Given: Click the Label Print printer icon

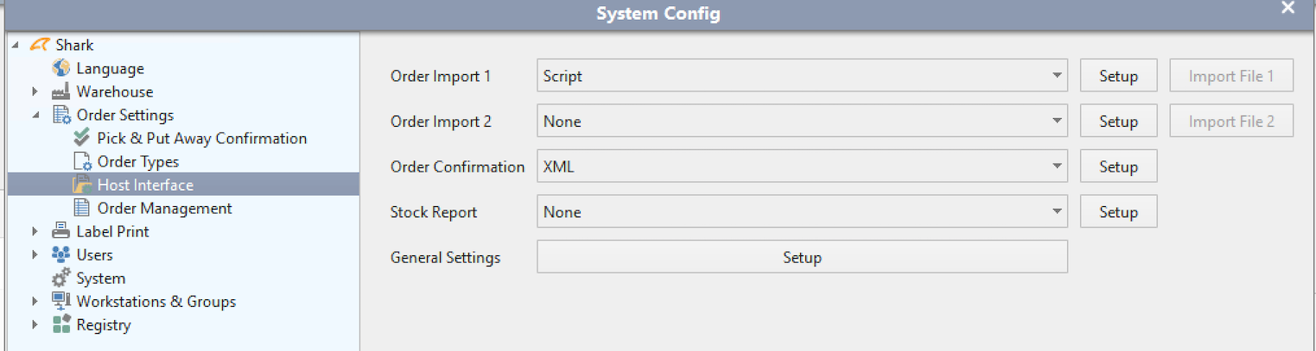Looking at the screenshot, I should (60, 231).
